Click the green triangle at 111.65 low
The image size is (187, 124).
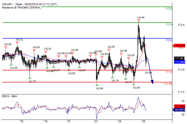[x=134, y=84]
